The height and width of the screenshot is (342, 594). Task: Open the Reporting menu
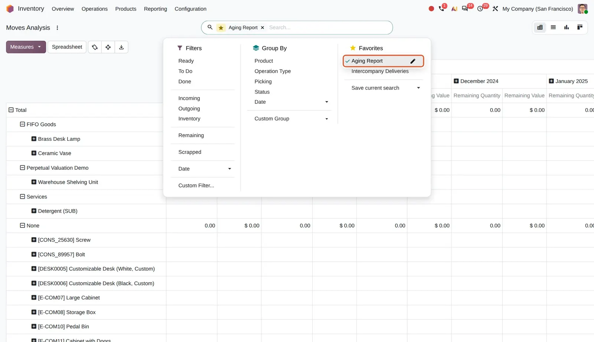point(156,9)
